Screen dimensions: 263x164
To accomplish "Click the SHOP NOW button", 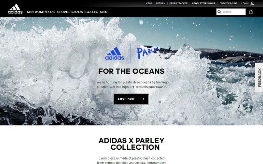I will 131,99.
